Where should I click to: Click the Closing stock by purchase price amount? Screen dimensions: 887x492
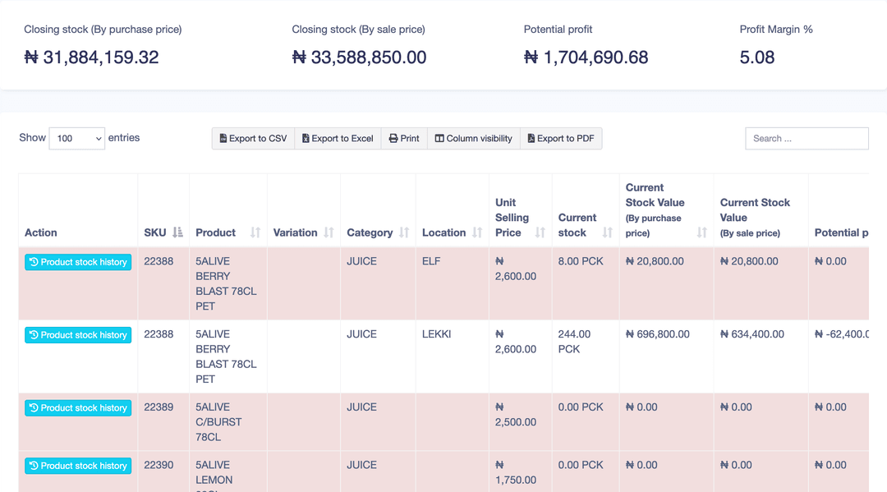pos(91,57)
